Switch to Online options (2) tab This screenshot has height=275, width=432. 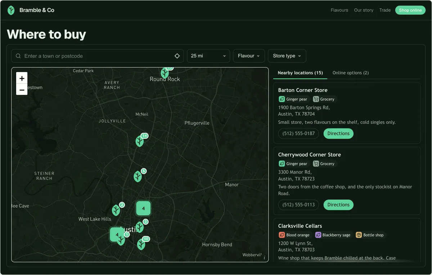[351, 73]
